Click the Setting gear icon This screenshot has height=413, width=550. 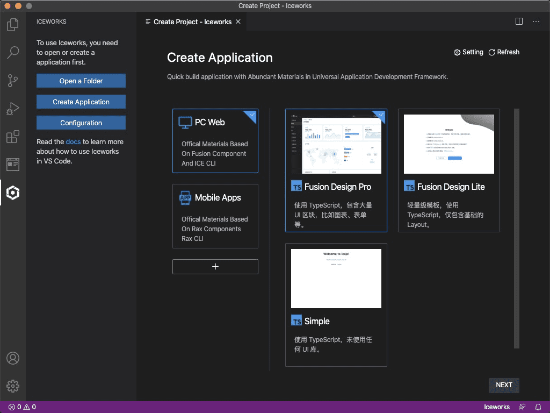click(x=457, y=52)
